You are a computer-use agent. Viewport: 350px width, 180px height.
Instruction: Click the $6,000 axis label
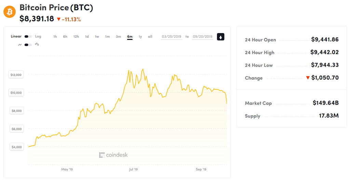(17, 129)
